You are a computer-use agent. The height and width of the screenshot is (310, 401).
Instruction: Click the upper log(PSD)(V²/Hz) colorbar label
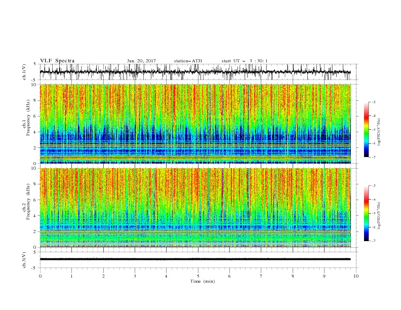pos(379,132)
